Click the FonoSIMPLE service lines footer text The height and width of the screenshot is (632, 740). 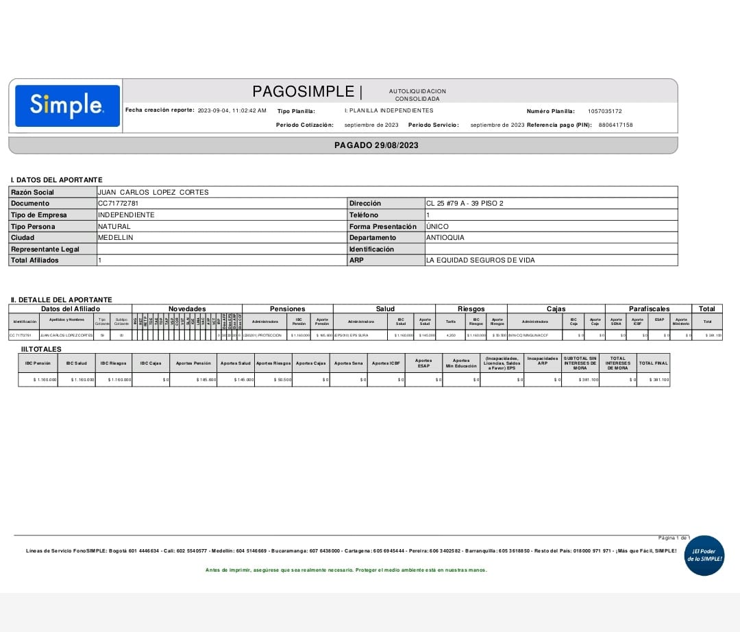tap(351, 551)
